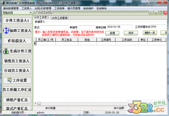Screen dimensions: 169x116
Task: Click the 工资所属年份 year field
Action: tap(158, 27)
